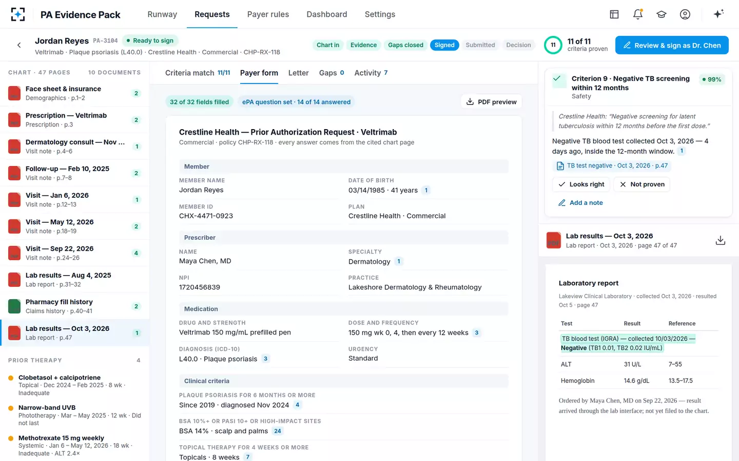
Task: Select the Decision status step
Action: [x=518, y=45]
